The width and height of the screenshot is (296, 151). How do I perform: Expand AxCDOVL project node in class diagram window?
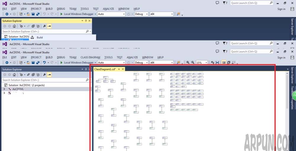point(4,89)
